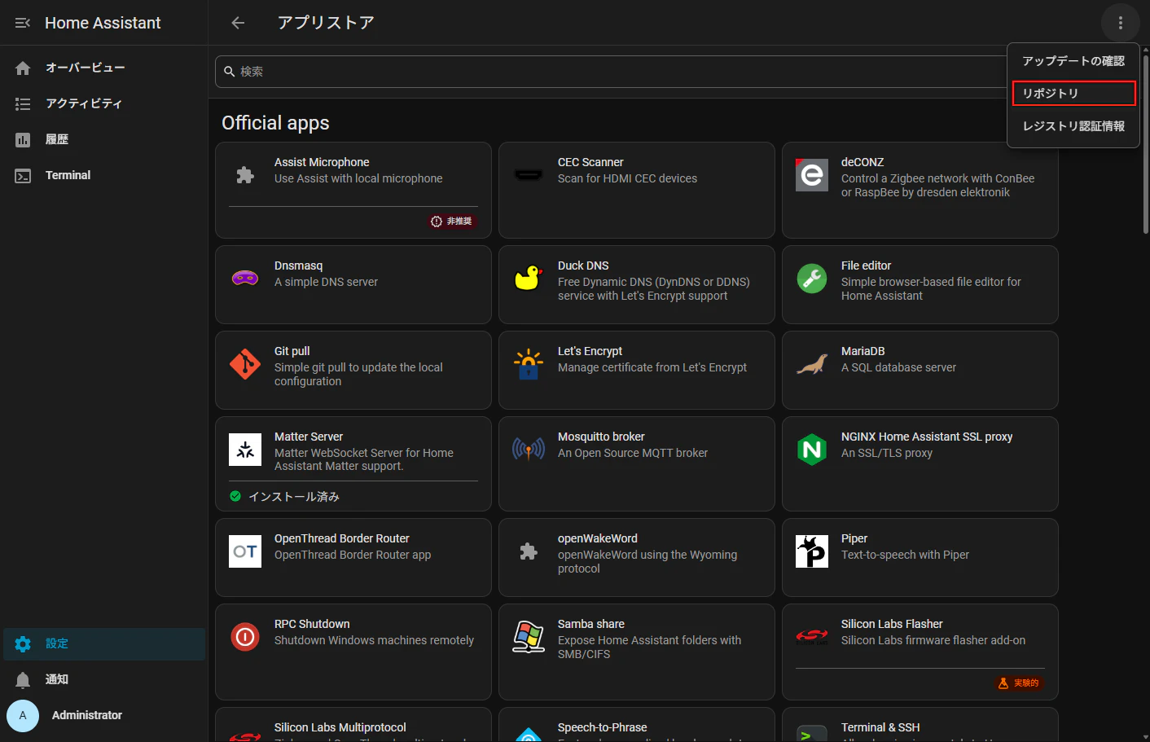Click the CEC Scanner HDMI icon
This screenshot has height=742, width=1150.
(x=529, y=175)
